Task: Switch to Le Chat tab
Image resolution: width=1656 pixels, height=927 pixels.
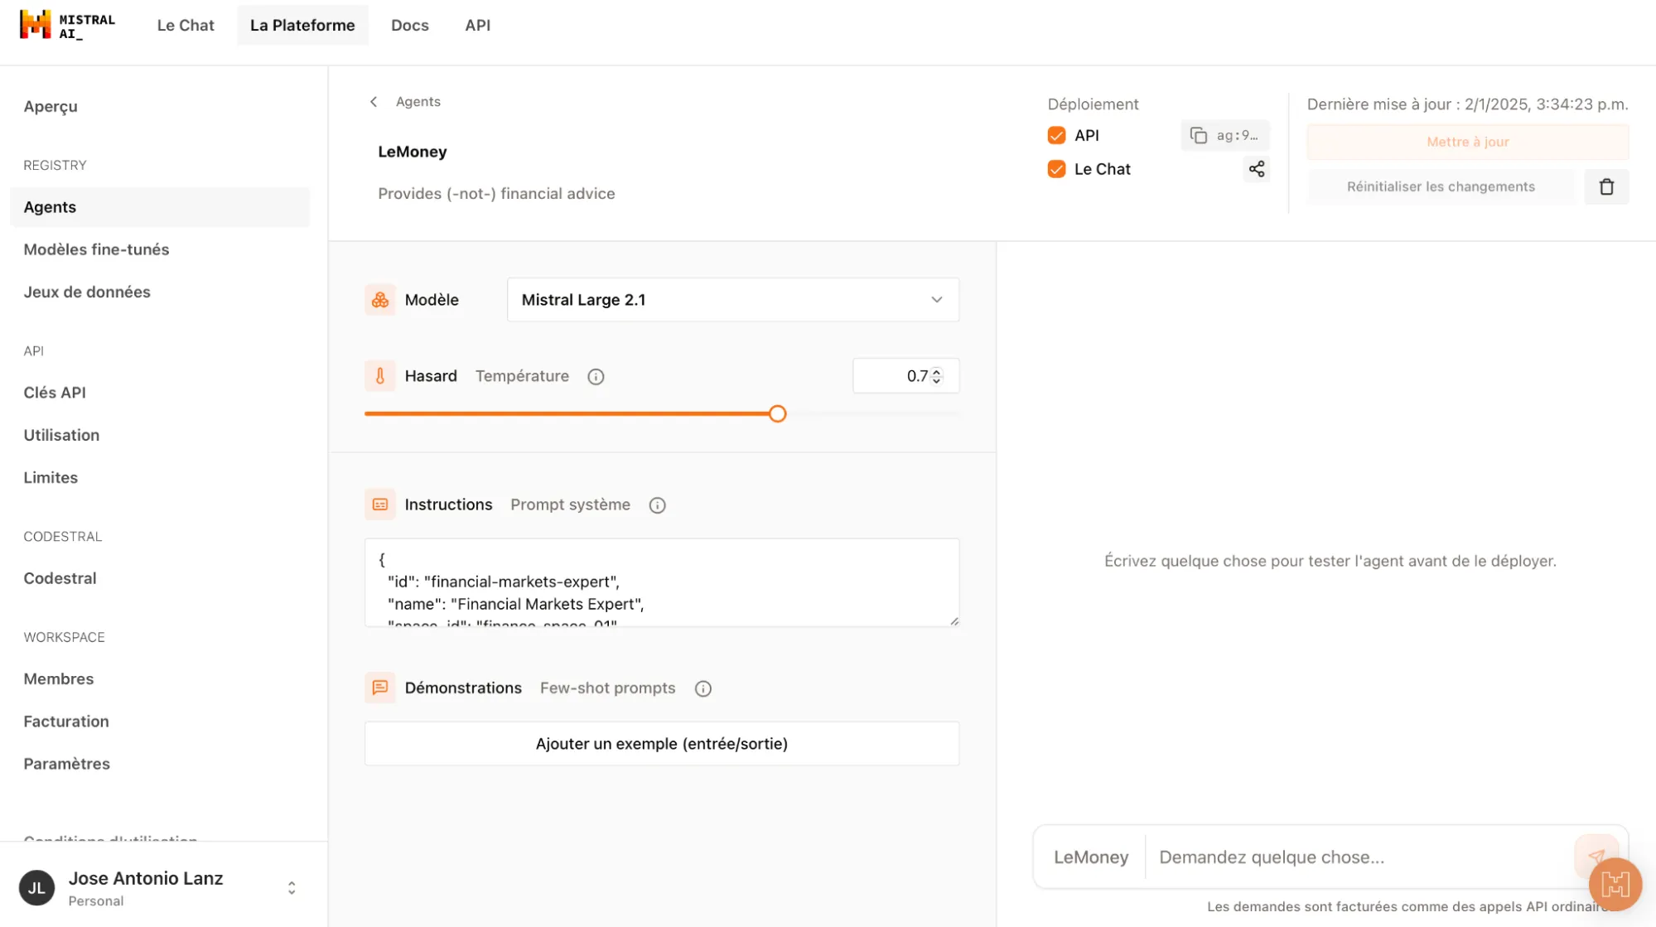Action: [186, 25]
